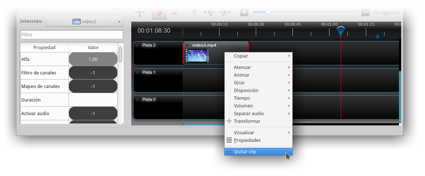Viewport: 425px width, 176px height.
Task: Open the Volumen submenu
Action: pyautogui.click(x=258, y=106)
